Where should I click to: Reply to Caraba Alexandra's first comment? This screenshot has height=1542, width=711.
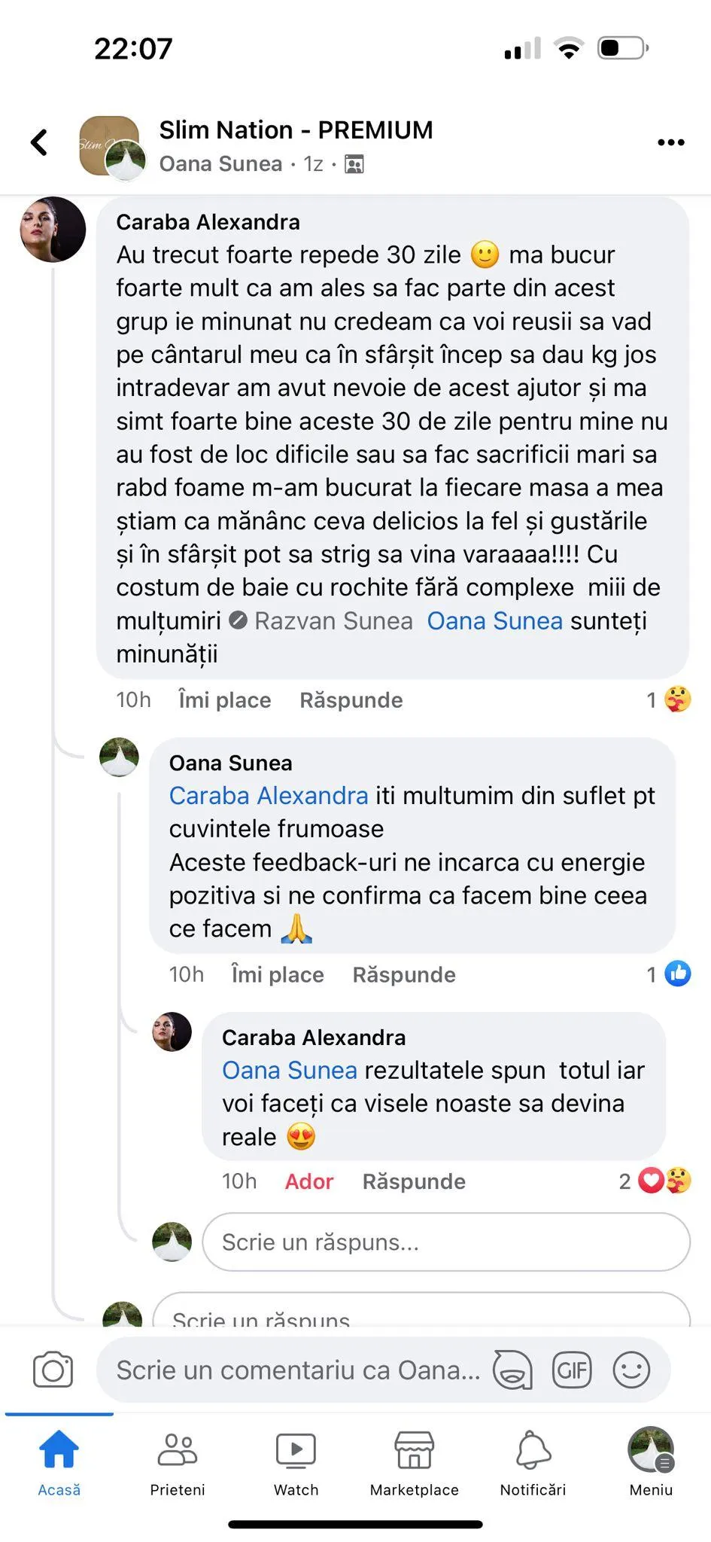351,699
